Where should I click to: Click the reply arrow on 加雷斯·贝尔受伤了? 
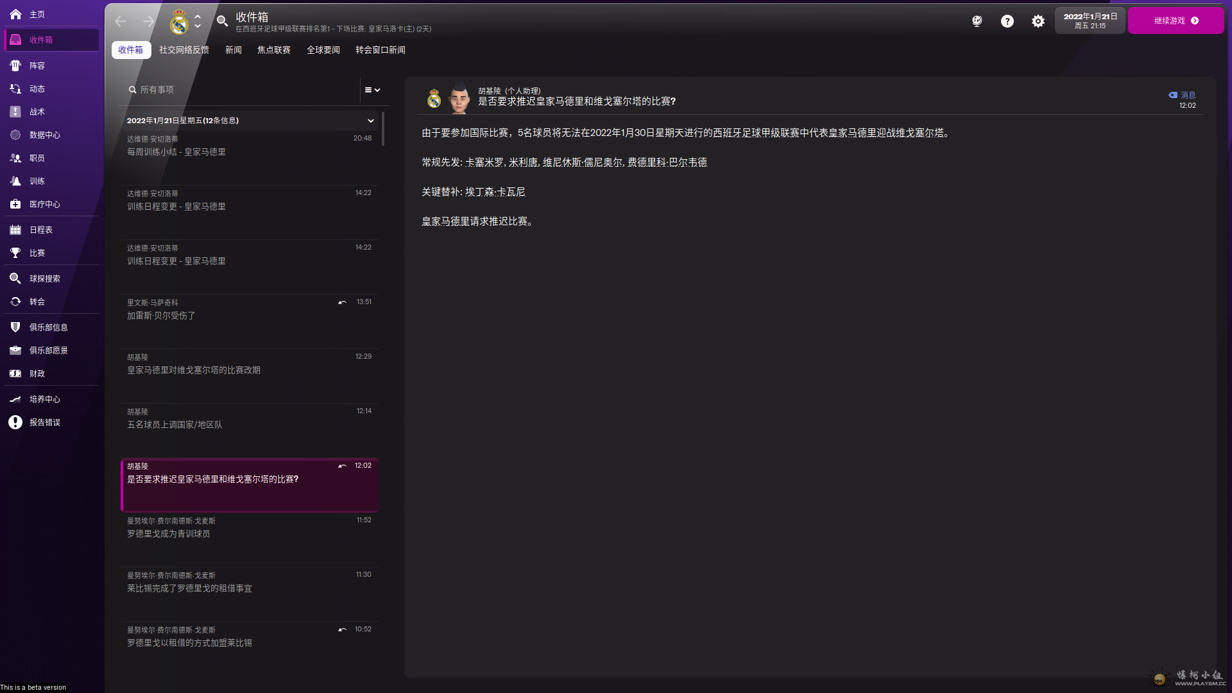pos(343,302)
